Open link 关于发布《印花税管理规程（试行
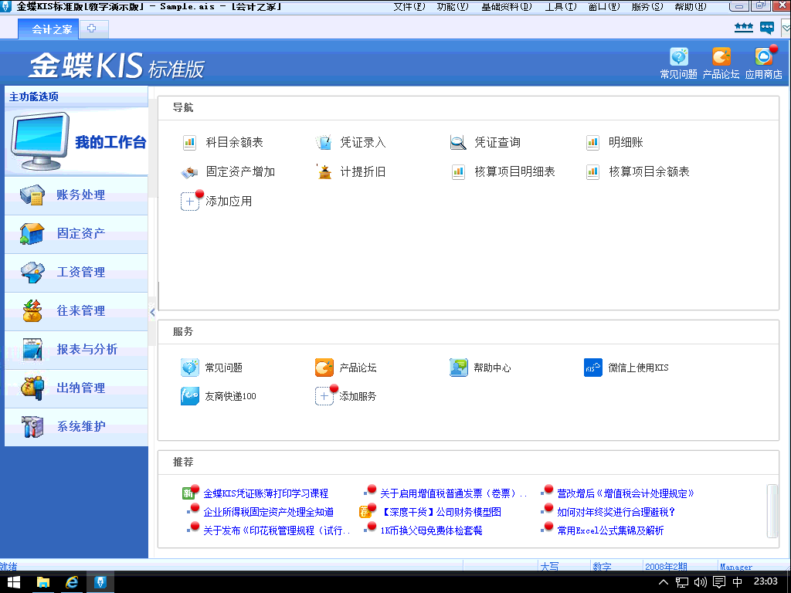791x593 pixels. 277,531
